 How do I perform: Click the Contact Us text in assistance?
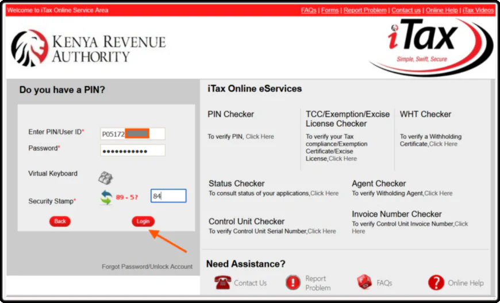pos(251,283)
